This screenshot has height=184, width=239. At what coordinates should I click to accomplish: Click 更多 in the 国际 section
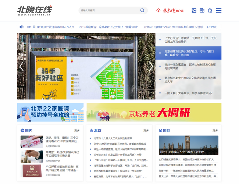click(215, 131)
